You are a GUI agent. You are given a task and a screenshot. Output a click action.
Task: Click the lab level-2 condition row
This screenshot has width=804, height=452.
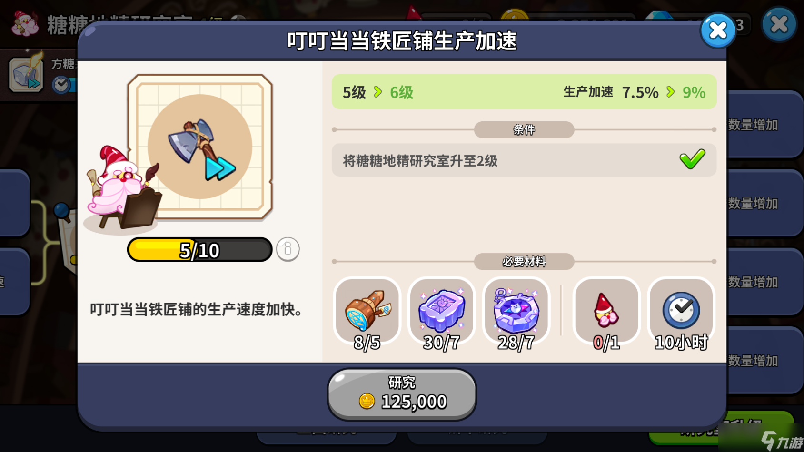coord(524,160)
